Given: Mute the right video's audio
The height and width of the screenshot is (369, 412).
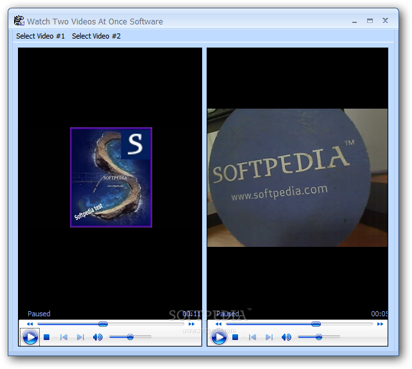Looking at the screenshot, I should [x=286, y=337].
